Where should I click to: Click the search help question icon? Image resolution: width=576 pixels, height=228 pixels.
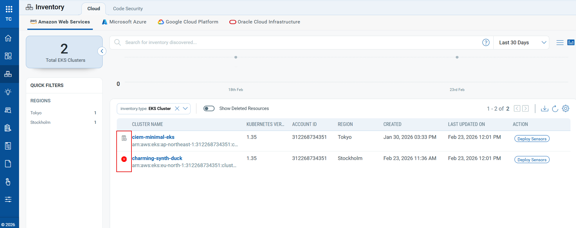(486, 42)
